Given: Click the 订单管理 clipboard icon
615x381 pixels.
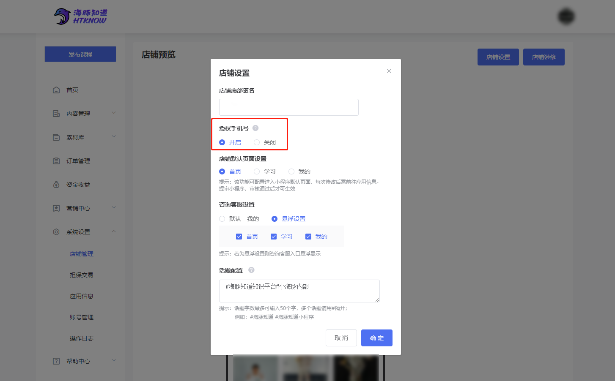Looking at the screenshot, I should pos(56,161).
